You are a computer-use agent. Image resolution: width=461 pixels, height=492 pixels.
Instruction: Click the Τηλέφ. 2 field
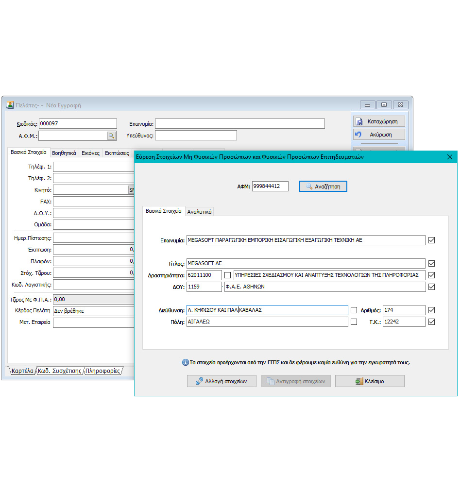point(94,178)
